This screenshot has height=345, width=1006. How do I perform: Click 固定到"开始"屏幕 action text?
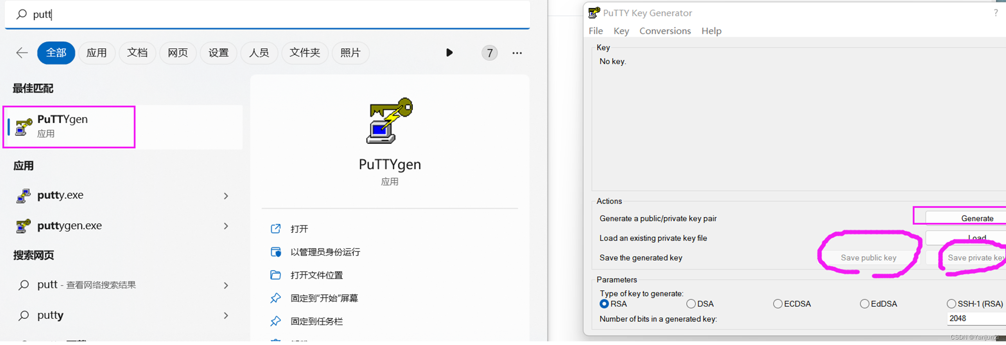[x=324, y=298]
